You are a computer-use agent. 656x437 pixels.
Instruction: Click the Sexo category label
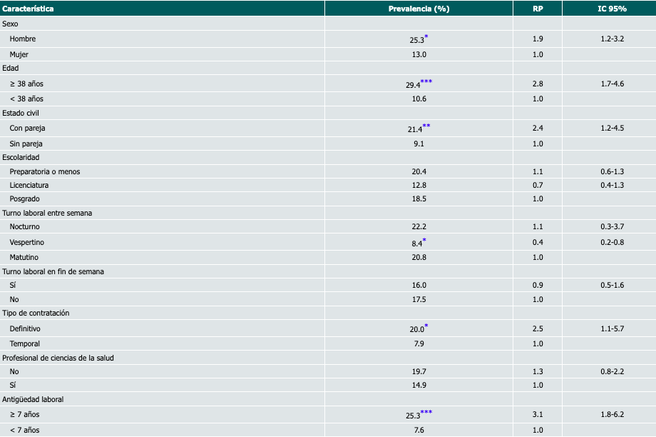11,24
